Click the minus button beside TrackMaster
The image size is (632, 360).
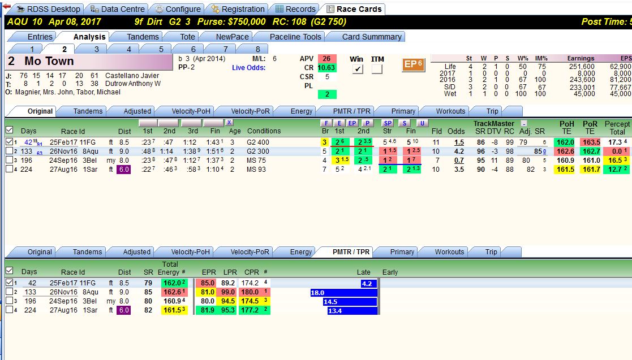pos(523,123)
